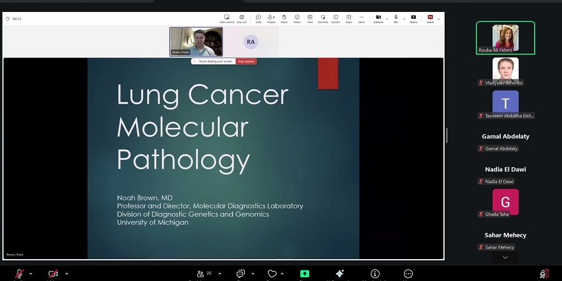This screenshot has width=562, height=281.
Task: Unmute the microphone in the bottom bar
Action: [19, 274]
